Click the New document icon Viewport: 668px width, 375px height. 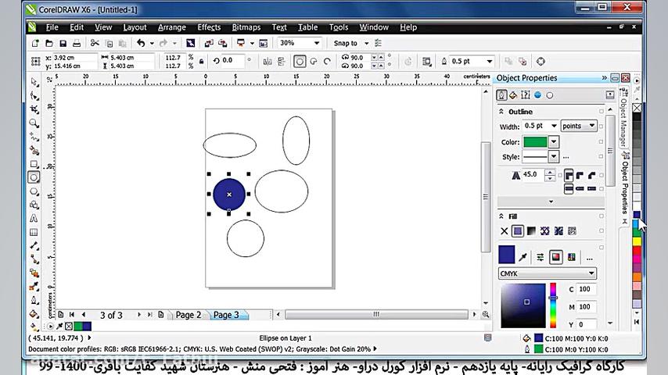(x=35, y=43)
